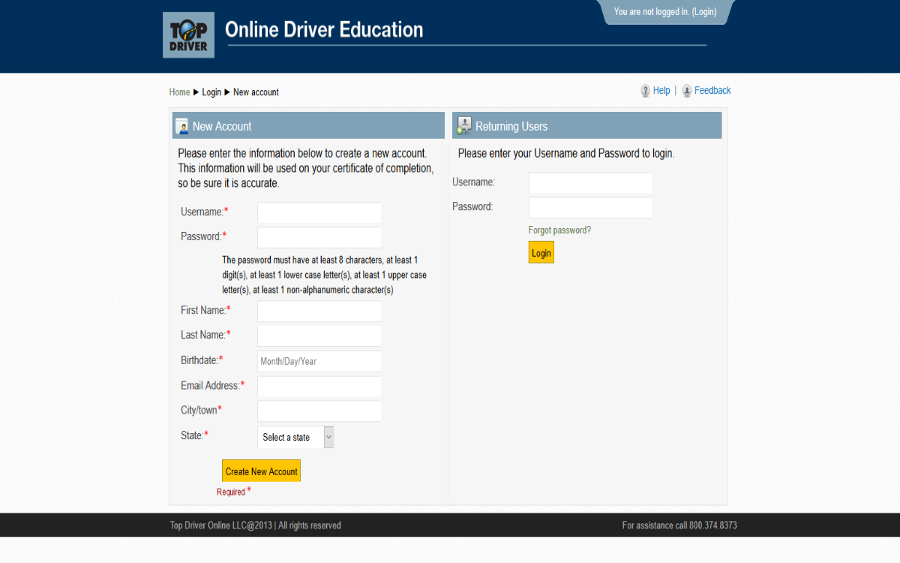Click the Feedback person icon
This screenshot has height=563, width=900.
pos(687,91)
